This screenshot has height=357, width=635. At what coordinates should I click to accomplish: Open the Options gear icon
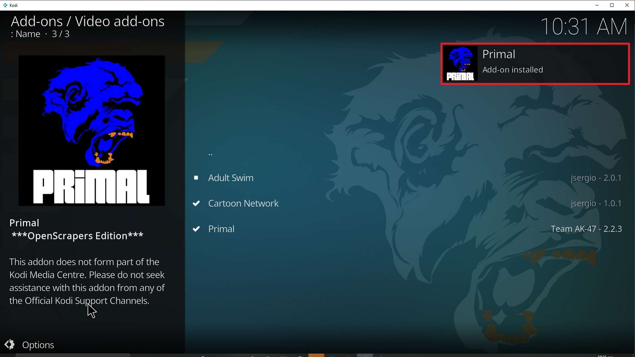click(10, 344)
